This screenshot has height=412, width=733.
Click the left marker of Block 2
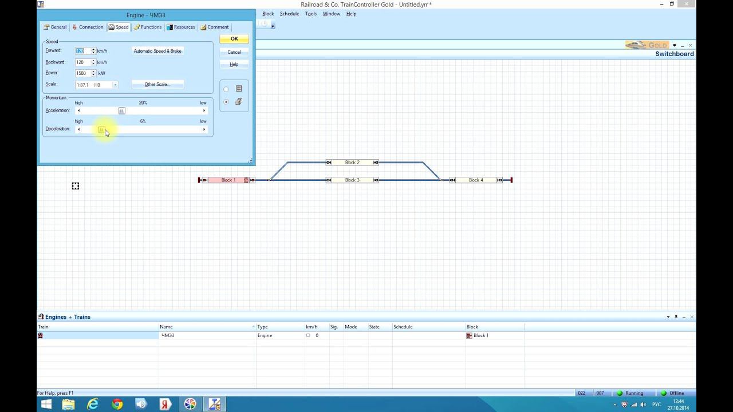329,163
